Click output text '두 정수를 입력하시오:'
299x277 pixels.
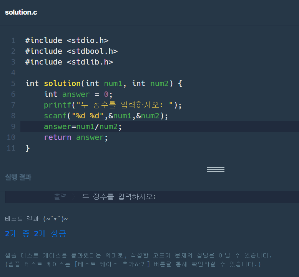click(119, 197)
